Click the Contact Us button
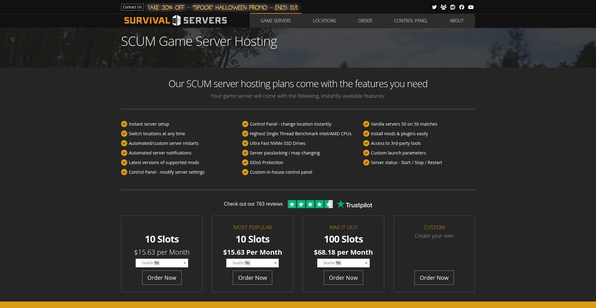 132,7
